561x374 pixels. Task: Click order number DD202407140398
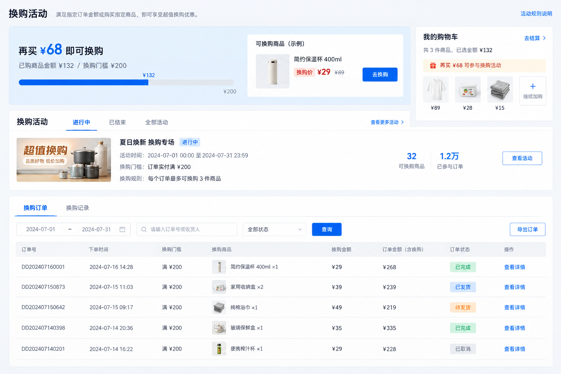[x=43, y=328]
